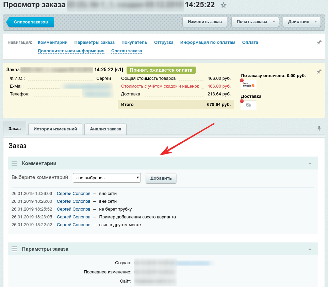Click the Добавить comment button

[161, 178]
